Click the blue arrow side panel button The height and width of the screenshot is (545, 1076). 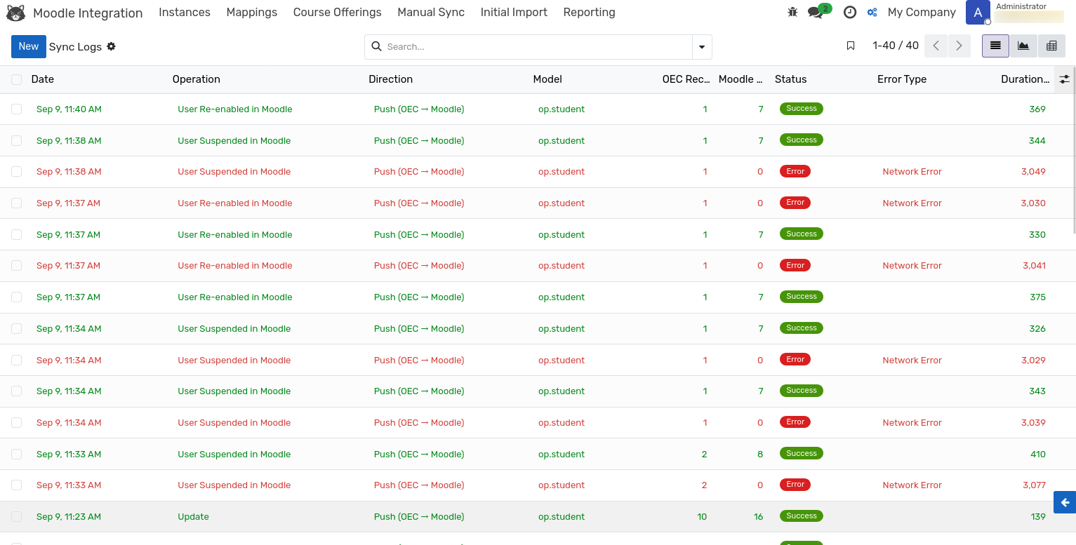tap(1065, 502)
